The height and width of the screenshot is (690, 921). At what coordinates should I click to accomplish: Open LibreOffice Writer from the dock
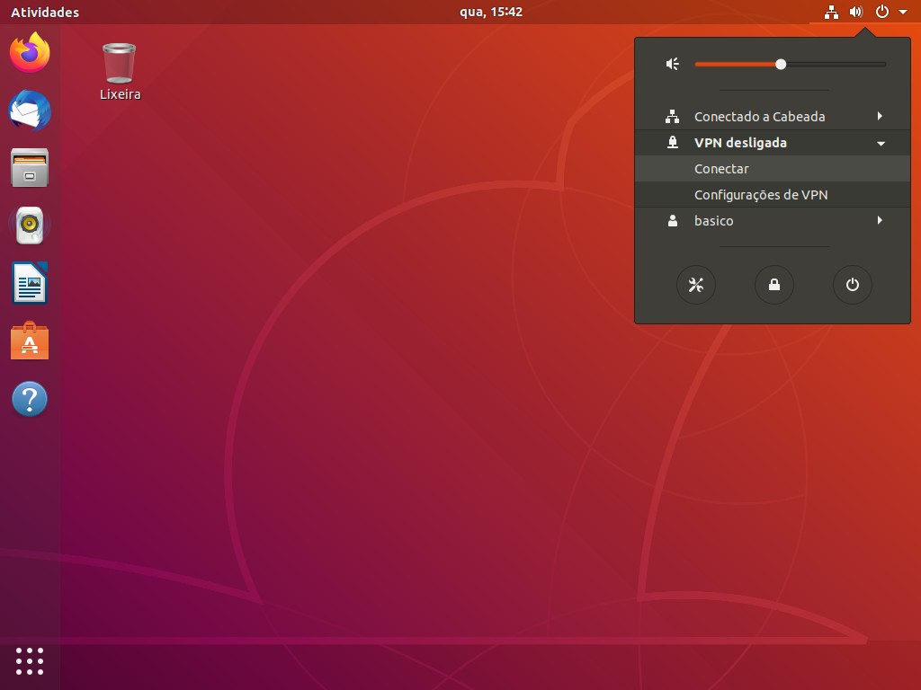point(30,283)
